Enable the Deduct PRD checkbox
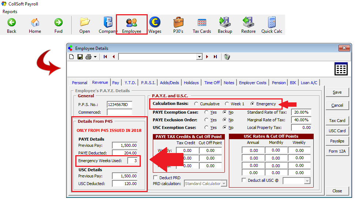Viewport: 355px width, 200px height. point(155,178)
